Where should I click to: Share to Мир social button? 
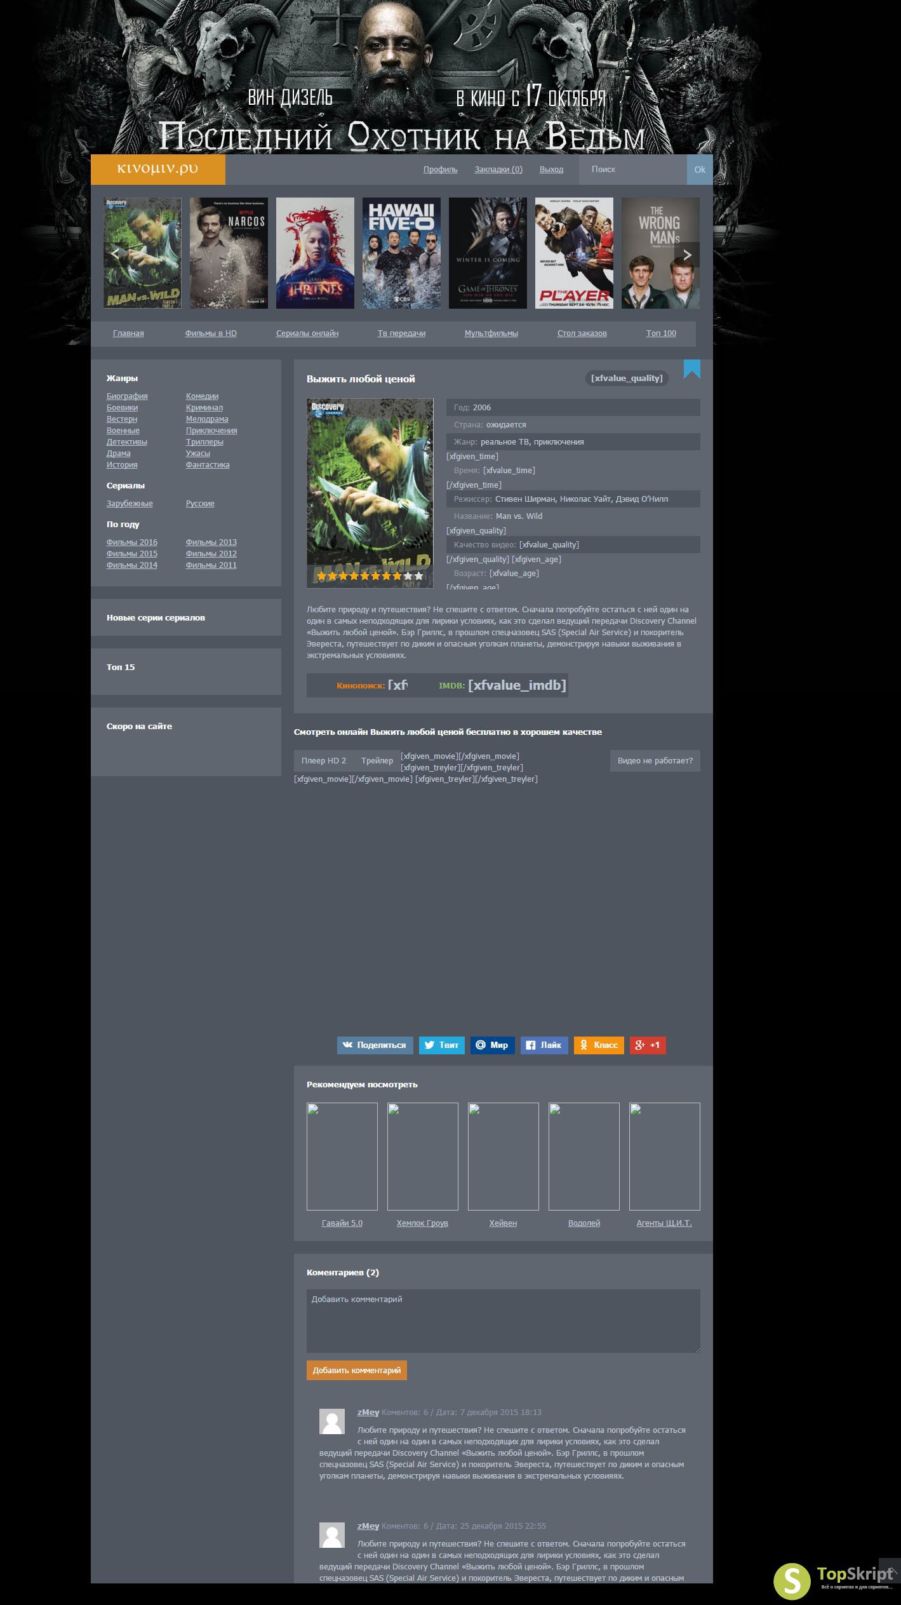(x=493, y=1045)
